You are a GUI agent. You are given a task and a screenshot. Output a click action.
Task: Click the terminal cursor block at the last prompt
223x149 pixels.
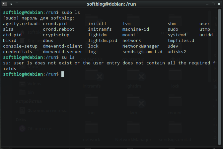pos(63,74)
